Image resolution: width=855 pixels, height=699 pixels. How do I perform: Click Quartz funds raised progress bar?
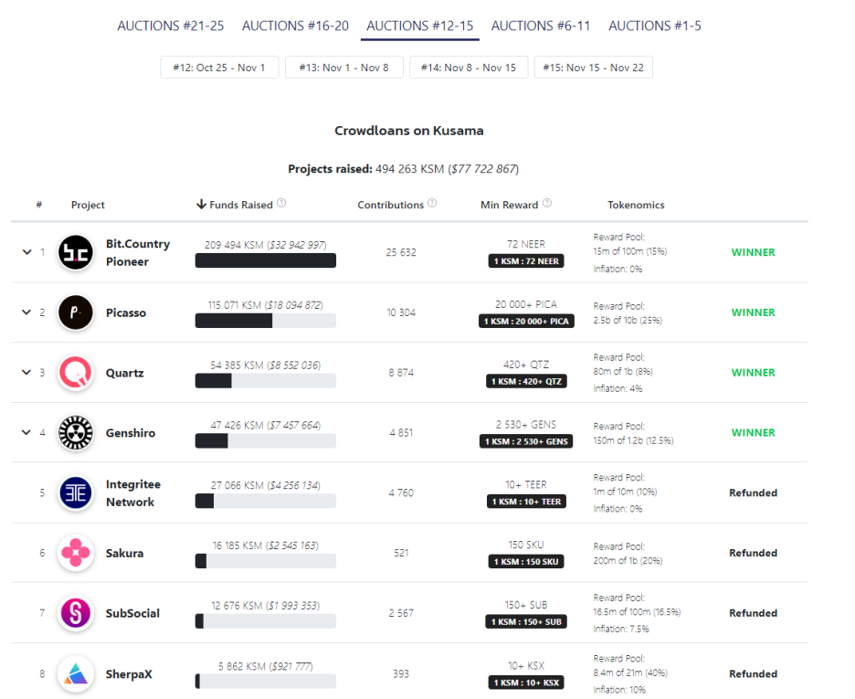pos(266,381)
